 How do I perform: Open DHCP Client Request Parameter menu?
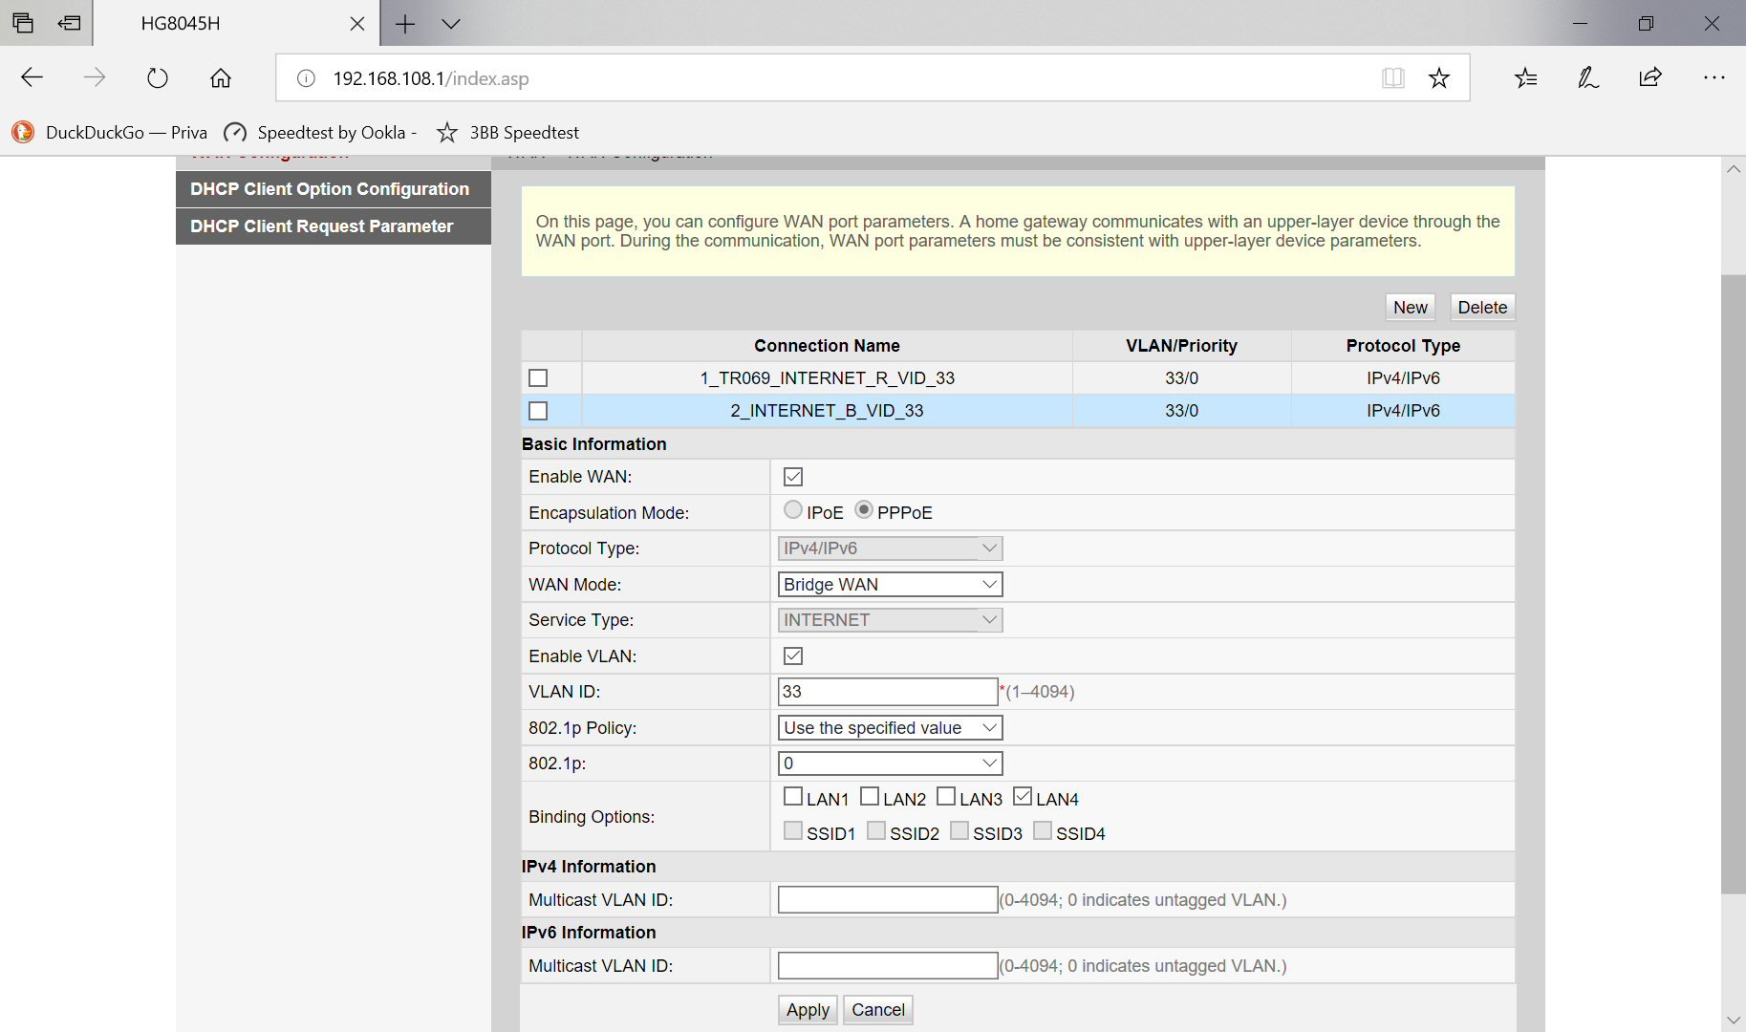click(334, 226)
